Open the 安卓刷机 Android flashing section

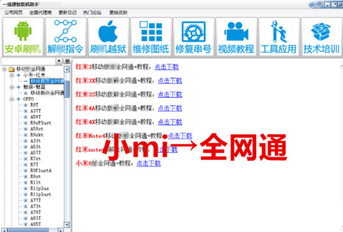[x=23, y=37]
